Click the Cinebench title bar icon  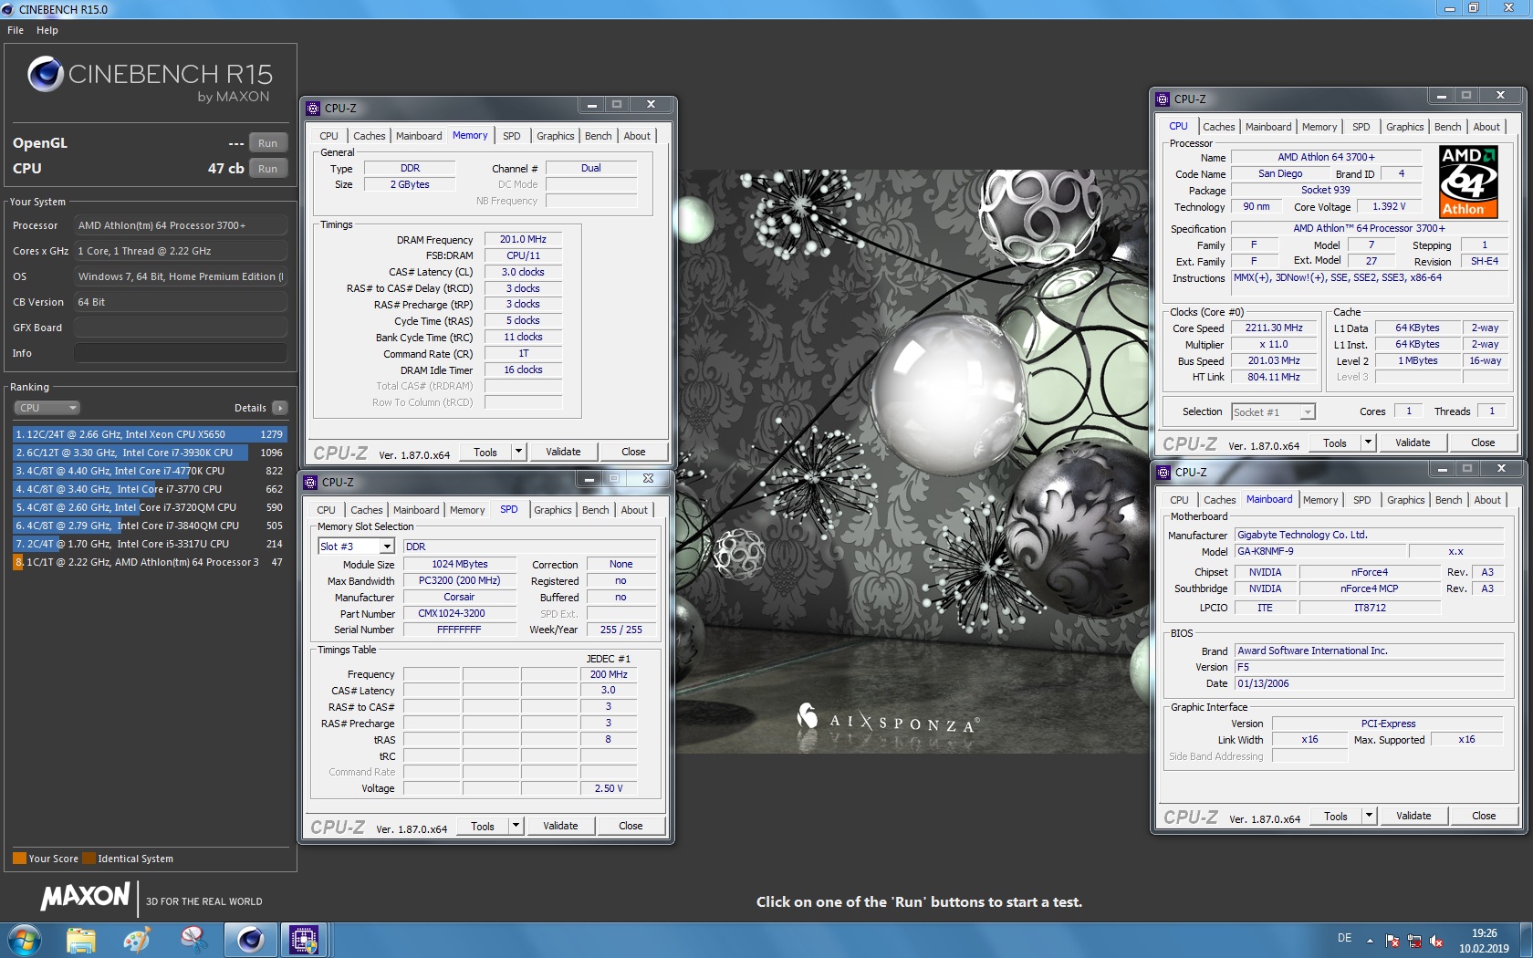pyautogui.click(x=8, y=9)
